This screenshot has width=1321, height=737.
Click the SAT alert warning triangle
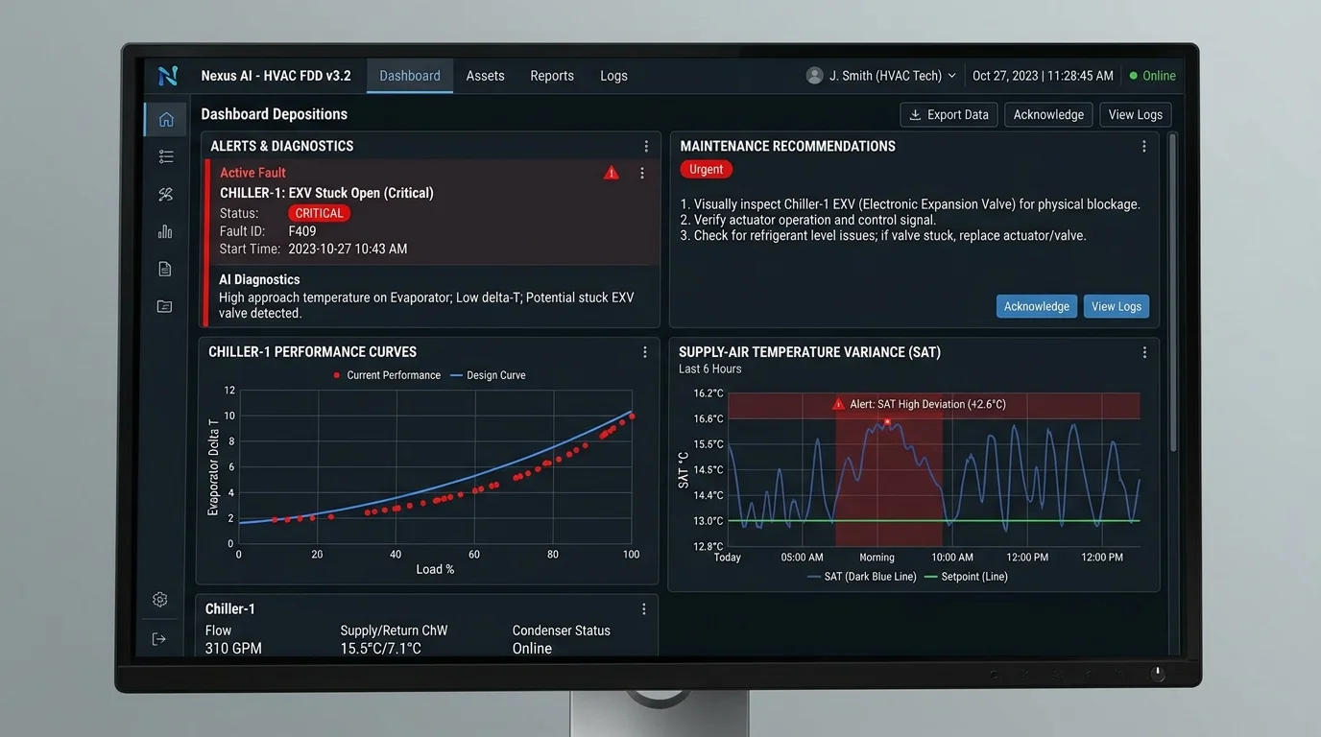click(839, 404)
